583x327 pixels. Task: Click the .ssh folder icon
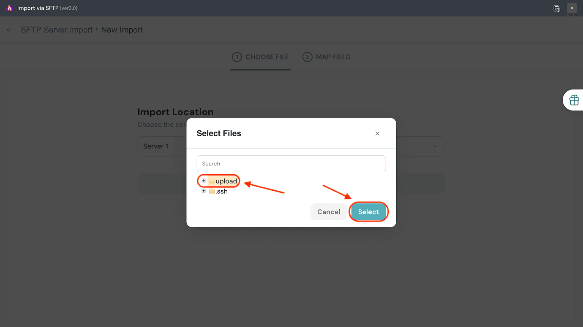(x=212, y=191)
